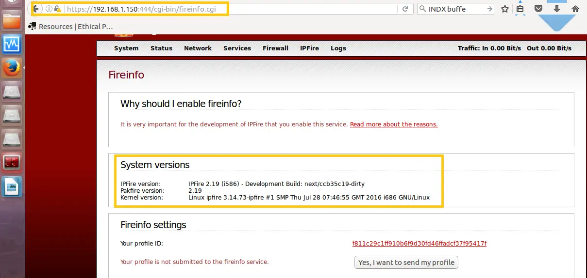Click the 'Pakfire version:' label
This screenshot has height=278, width=587.
click(141, 191)
